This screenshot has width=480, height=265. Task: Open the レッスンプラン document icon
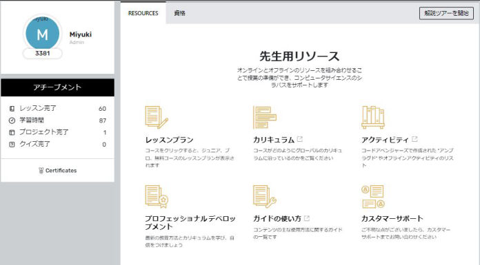pos(157,118)
